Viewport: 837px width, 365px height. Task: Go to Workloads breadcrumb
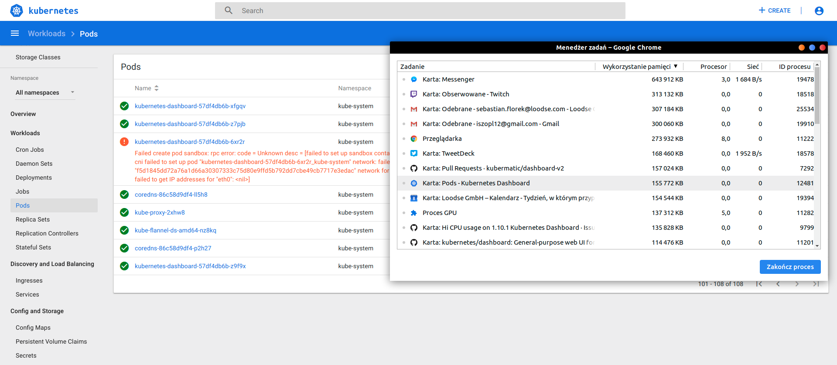pos(47,34)
